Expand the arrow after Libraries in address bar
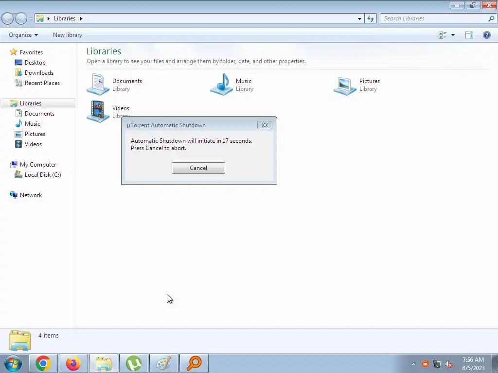Image resolution: width=498 pixels, height=373 pixels. pos(81,18)
